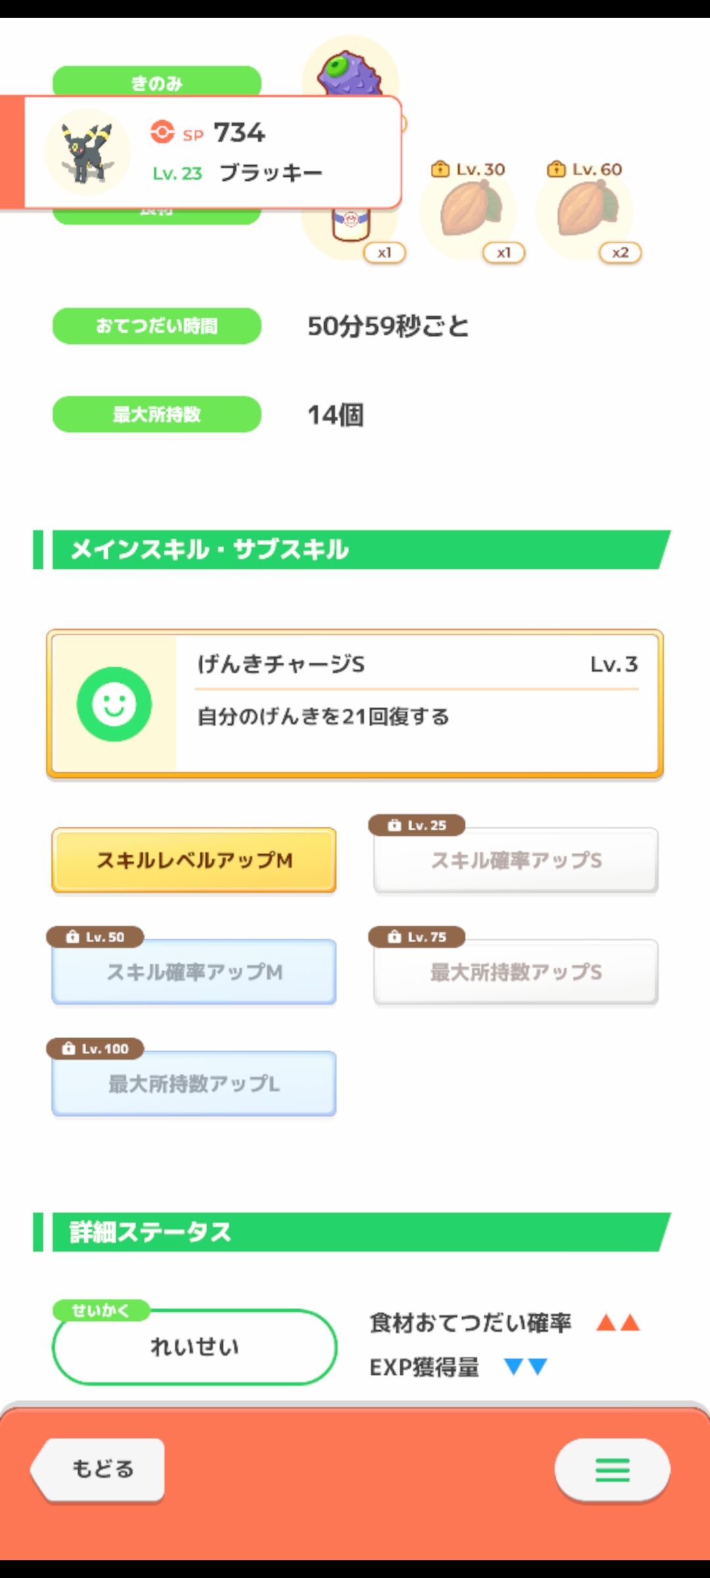710x1578 pixels.
Task: Select locked スキル確率アップS sub skill
Action: [x=516, y=860]
